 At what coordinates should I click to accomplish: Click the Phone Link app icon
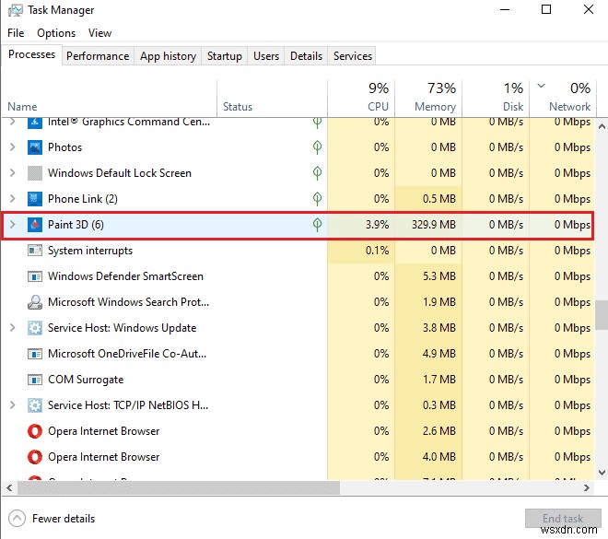(x=35, y=199)
